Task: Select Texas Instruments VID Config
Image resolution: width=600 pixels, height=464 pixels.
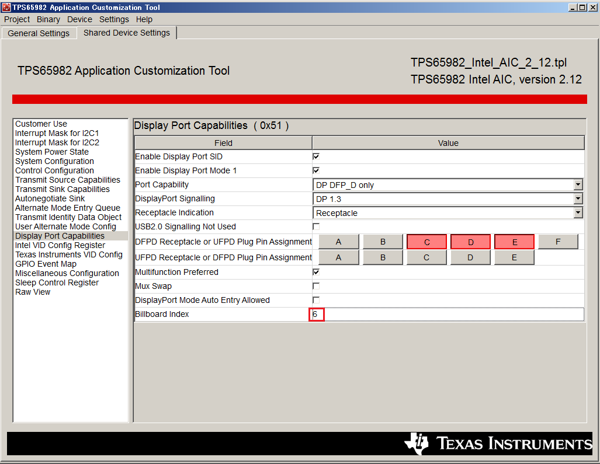Action: coord(68,254)
